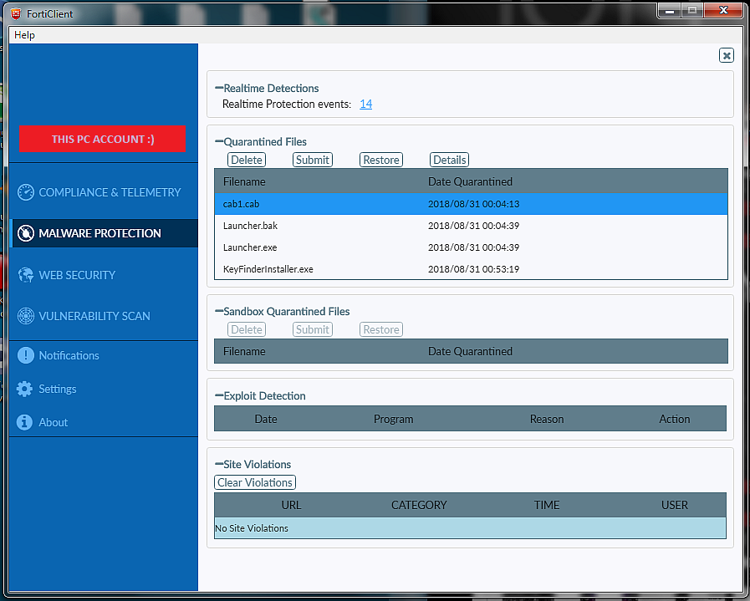Click the red THIS PC ACCOUNT banner
The height and width of the screenshot is (601, 750).
click(103, 139)
